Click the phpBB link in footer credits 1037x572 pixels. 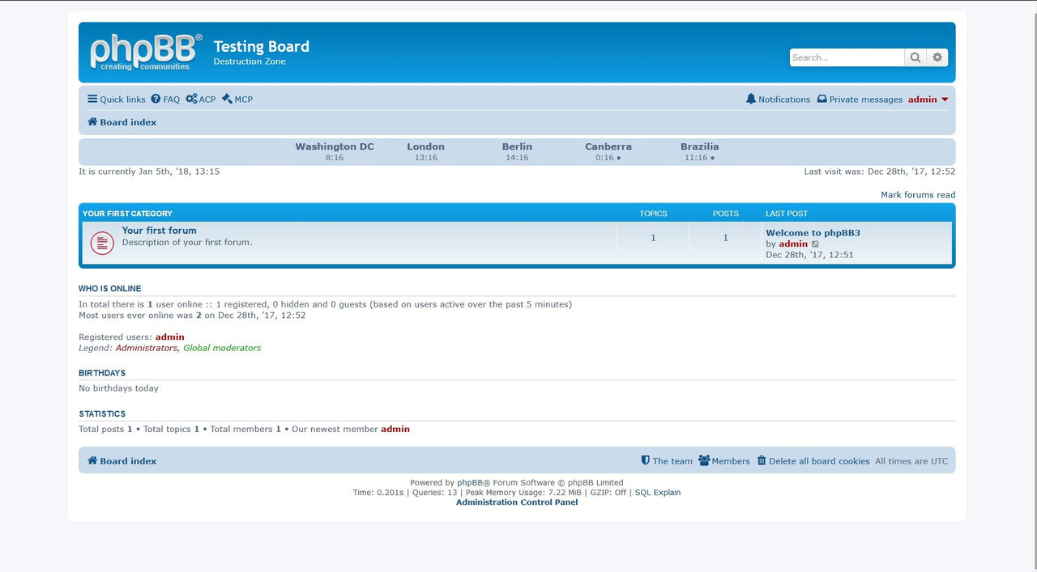pyautogui.click(x=470, y=483)
